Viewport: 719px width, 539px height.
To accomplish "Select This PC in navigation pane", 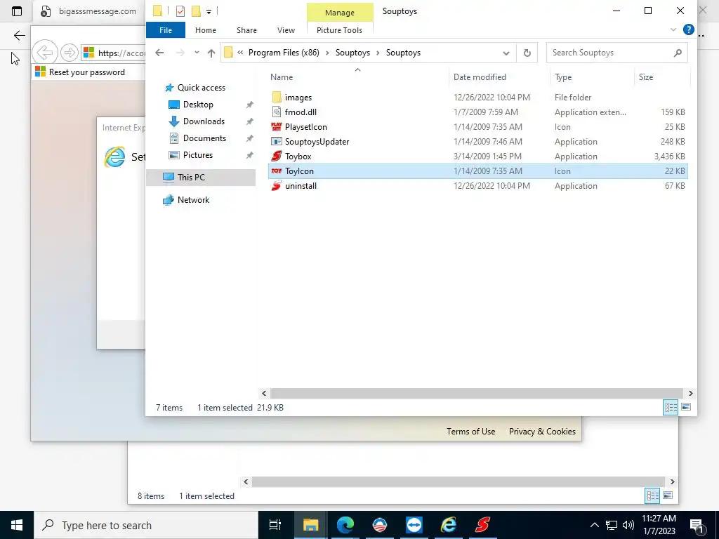I will [201, 177].
